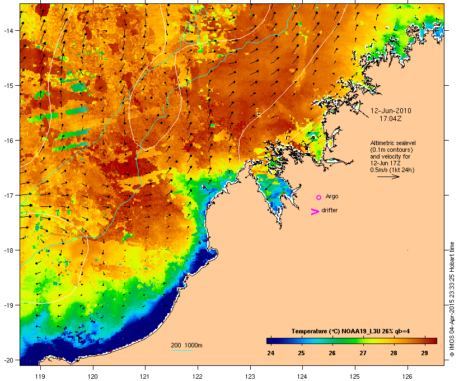The width and height of the screenshot is (459, 381).
Task: Click the longitude label 125
Action: point(355,377)
